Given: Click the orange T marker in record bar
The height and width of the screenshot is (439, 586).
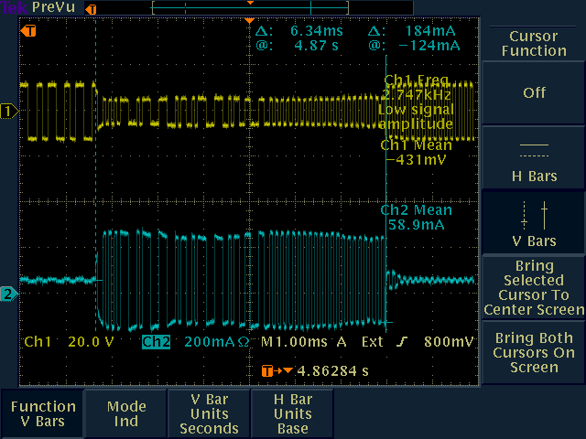Looking at the screenshot, I should point(91,10).
